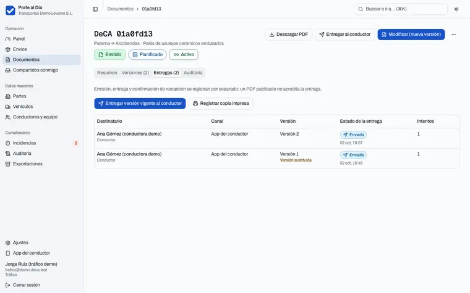Click the Panel gauge icon in sidebar
Image resolution: width=470 pixels, height=293 pixels.
pos(8,39)
